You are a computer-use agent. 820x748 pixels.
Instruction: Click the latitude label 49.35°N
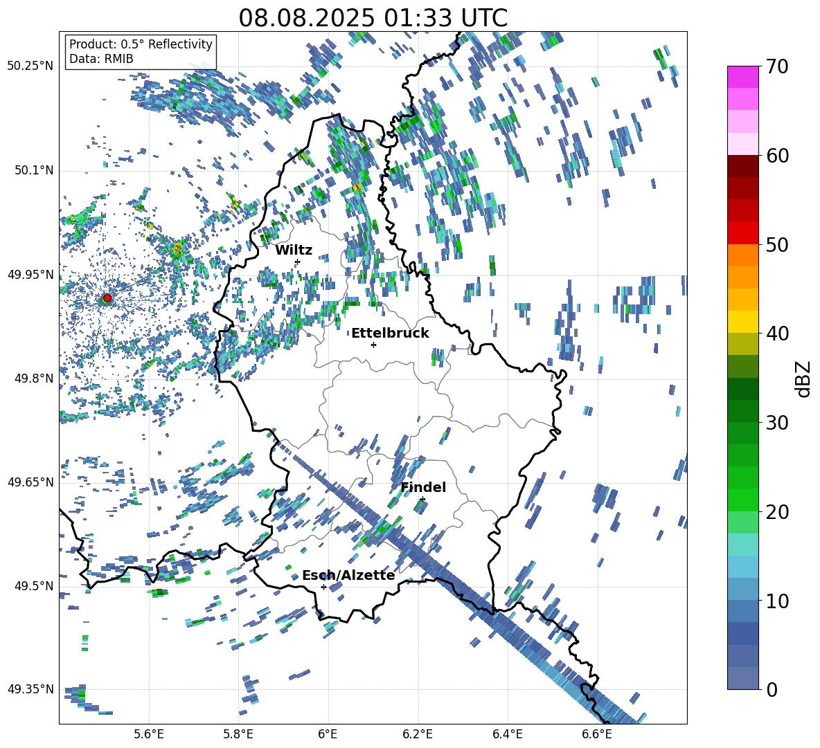pos(30,689)
